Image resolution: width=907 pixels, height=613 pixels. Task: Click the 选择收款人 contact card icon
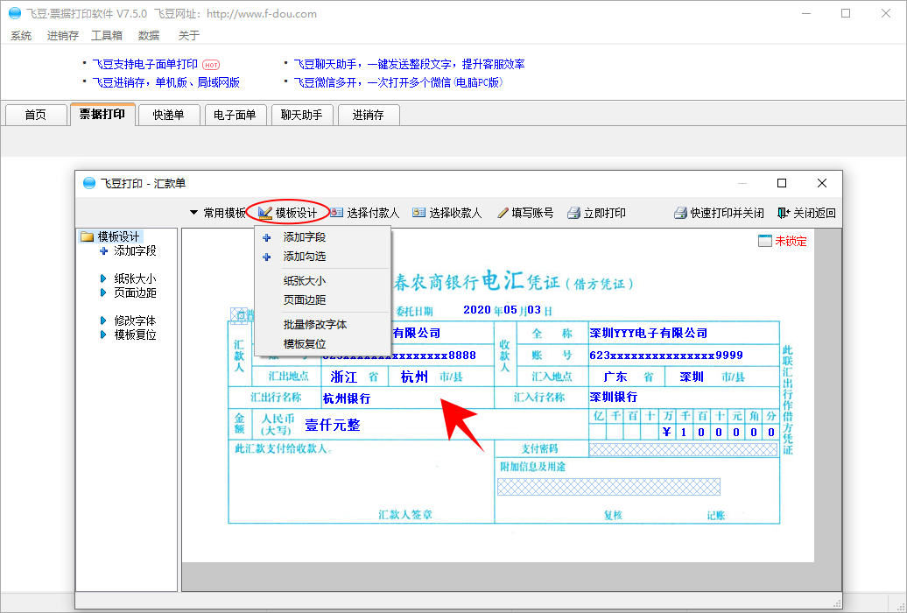pos(418,213)
